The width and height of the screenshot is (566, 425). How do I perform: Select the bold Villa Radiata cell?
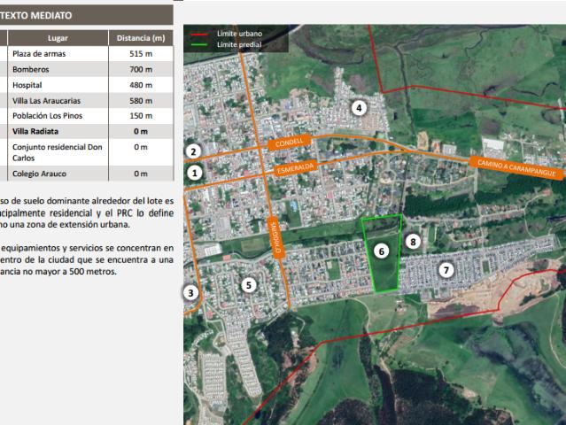(58, 131)
